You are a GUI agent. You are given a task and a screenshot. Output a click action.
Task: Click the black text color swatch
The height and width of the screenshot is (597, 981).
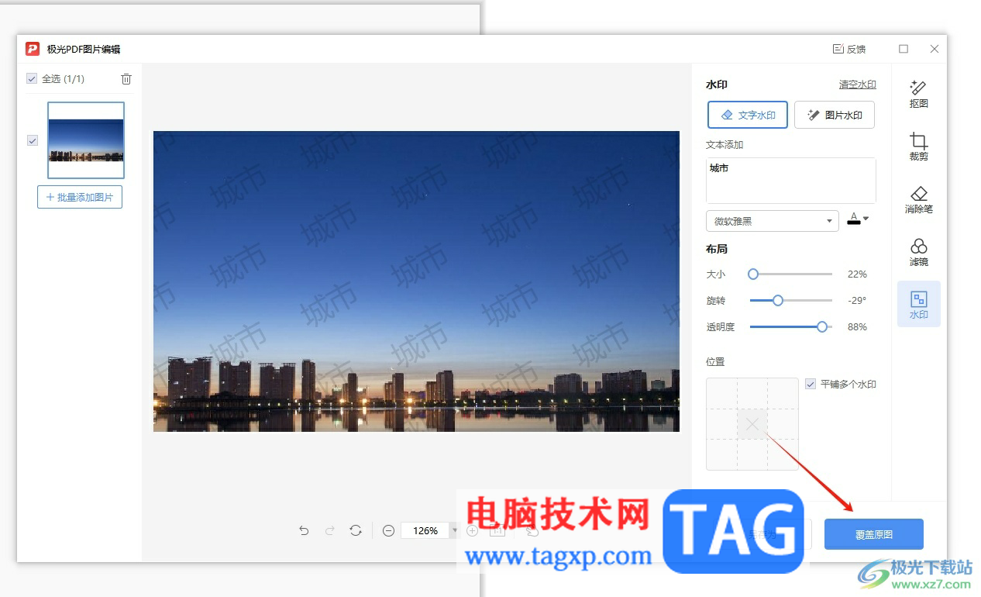click(854, 219)
